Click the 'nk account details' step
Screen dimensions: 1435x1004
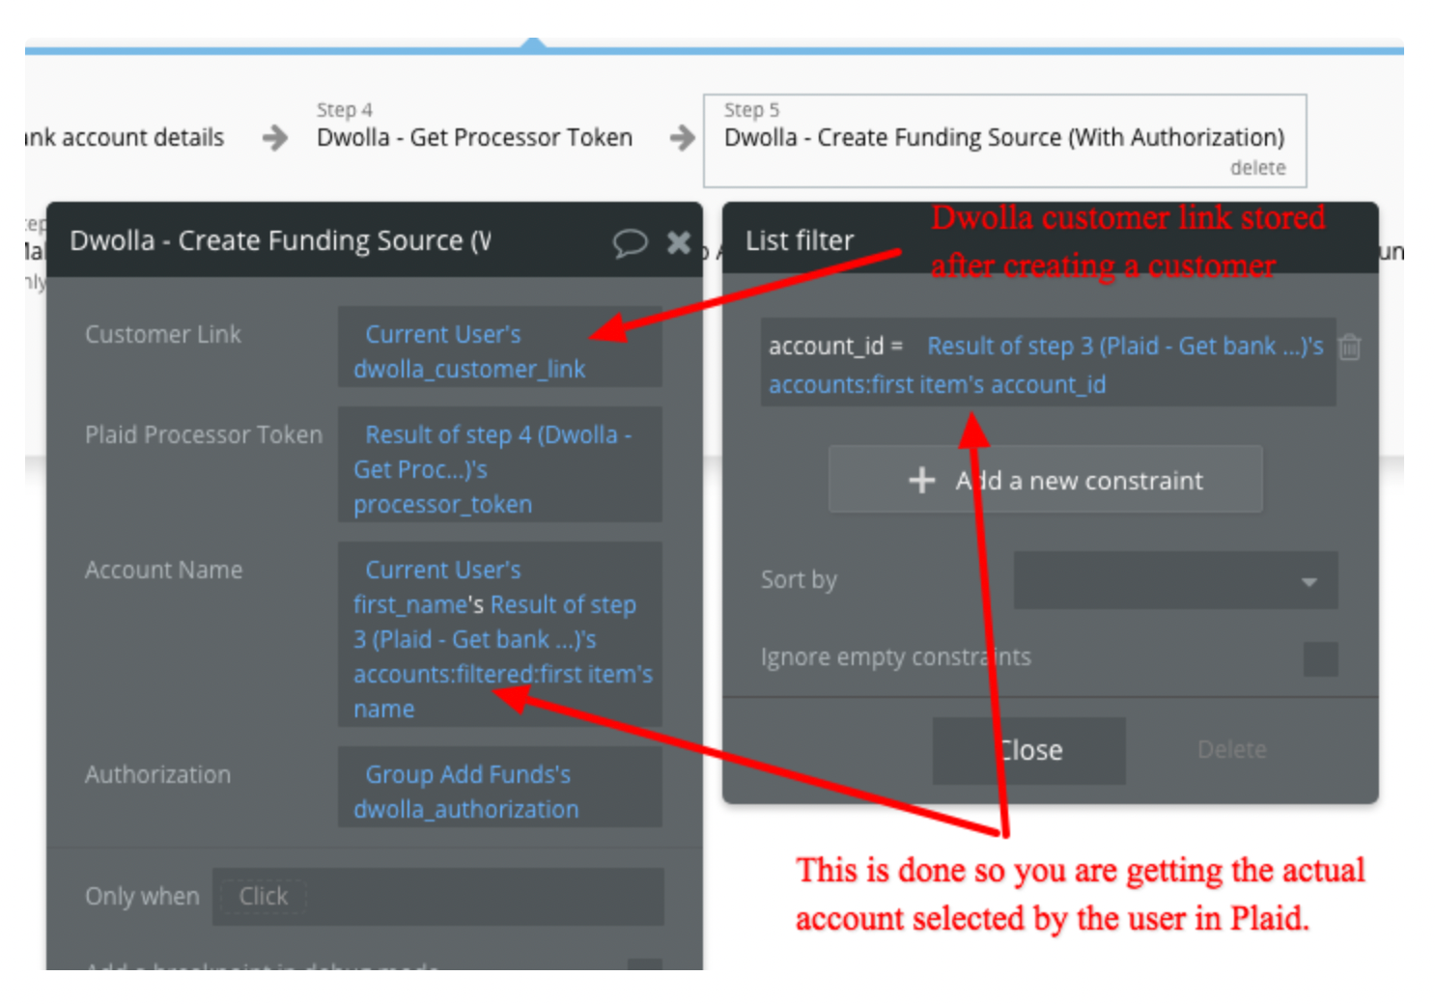pyautogui.click(x=124, y=138)
